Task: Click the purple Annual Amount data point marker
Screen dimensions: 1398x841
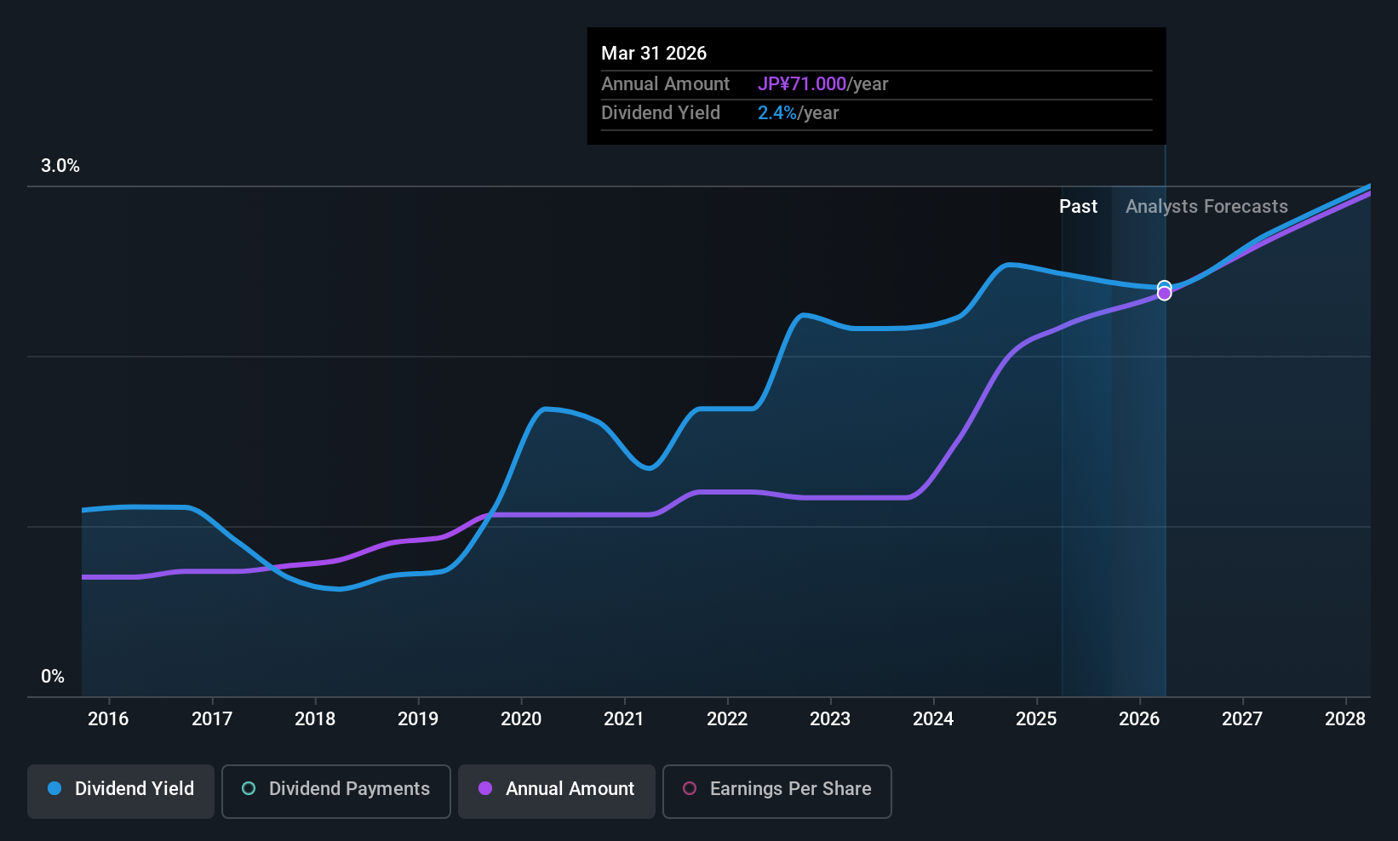Action: 1164,294
